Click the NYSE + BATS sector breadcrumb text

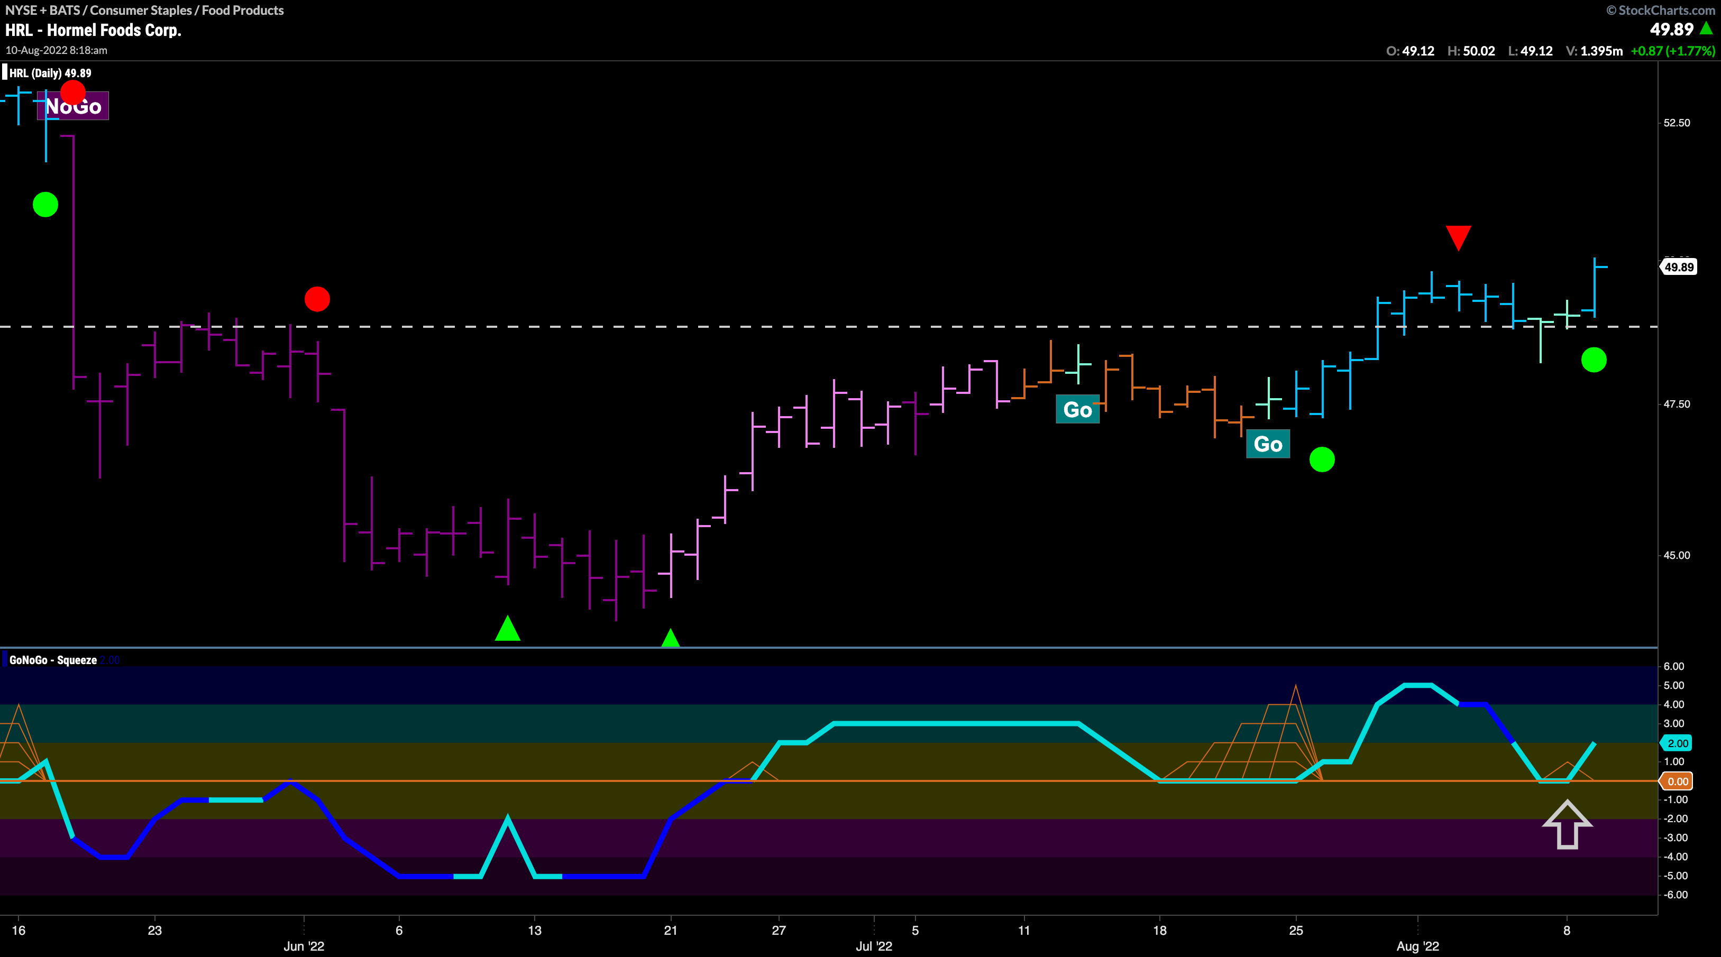point(144,10)
